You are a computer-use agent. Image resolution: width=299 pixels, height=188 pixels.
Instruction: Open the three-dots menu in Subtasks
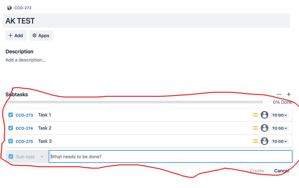point(279,94)
